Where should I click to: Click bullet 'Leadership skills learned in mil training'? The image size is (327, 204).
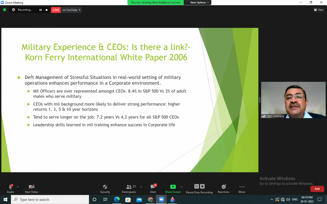tap(104, 125)
